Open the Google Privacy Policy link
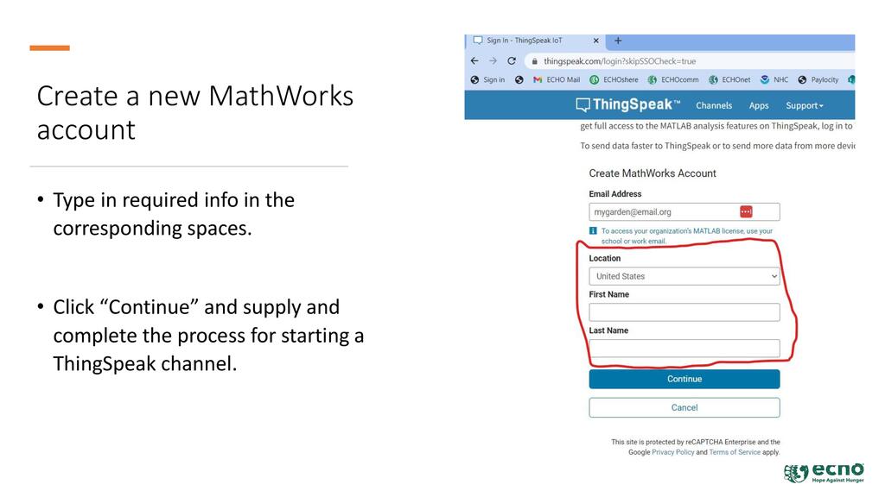 tap(672, 452)
